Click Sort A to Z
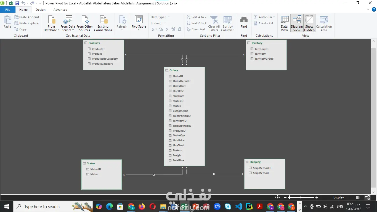The height and width of the screenshot is (212, 377). coord(197,17)
